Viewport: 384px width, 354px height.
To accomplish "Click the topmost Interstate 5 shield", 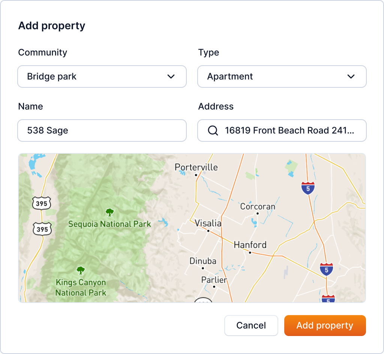I will (x=308, y=188).
